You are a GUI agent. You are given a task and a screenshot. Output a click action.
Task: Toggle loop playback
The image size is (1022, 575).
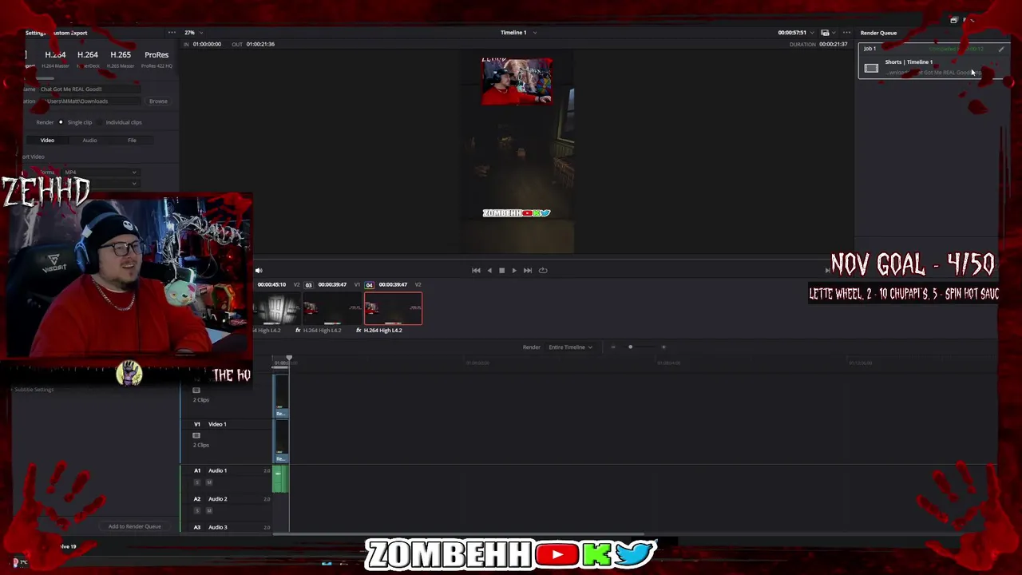[543, 271]
